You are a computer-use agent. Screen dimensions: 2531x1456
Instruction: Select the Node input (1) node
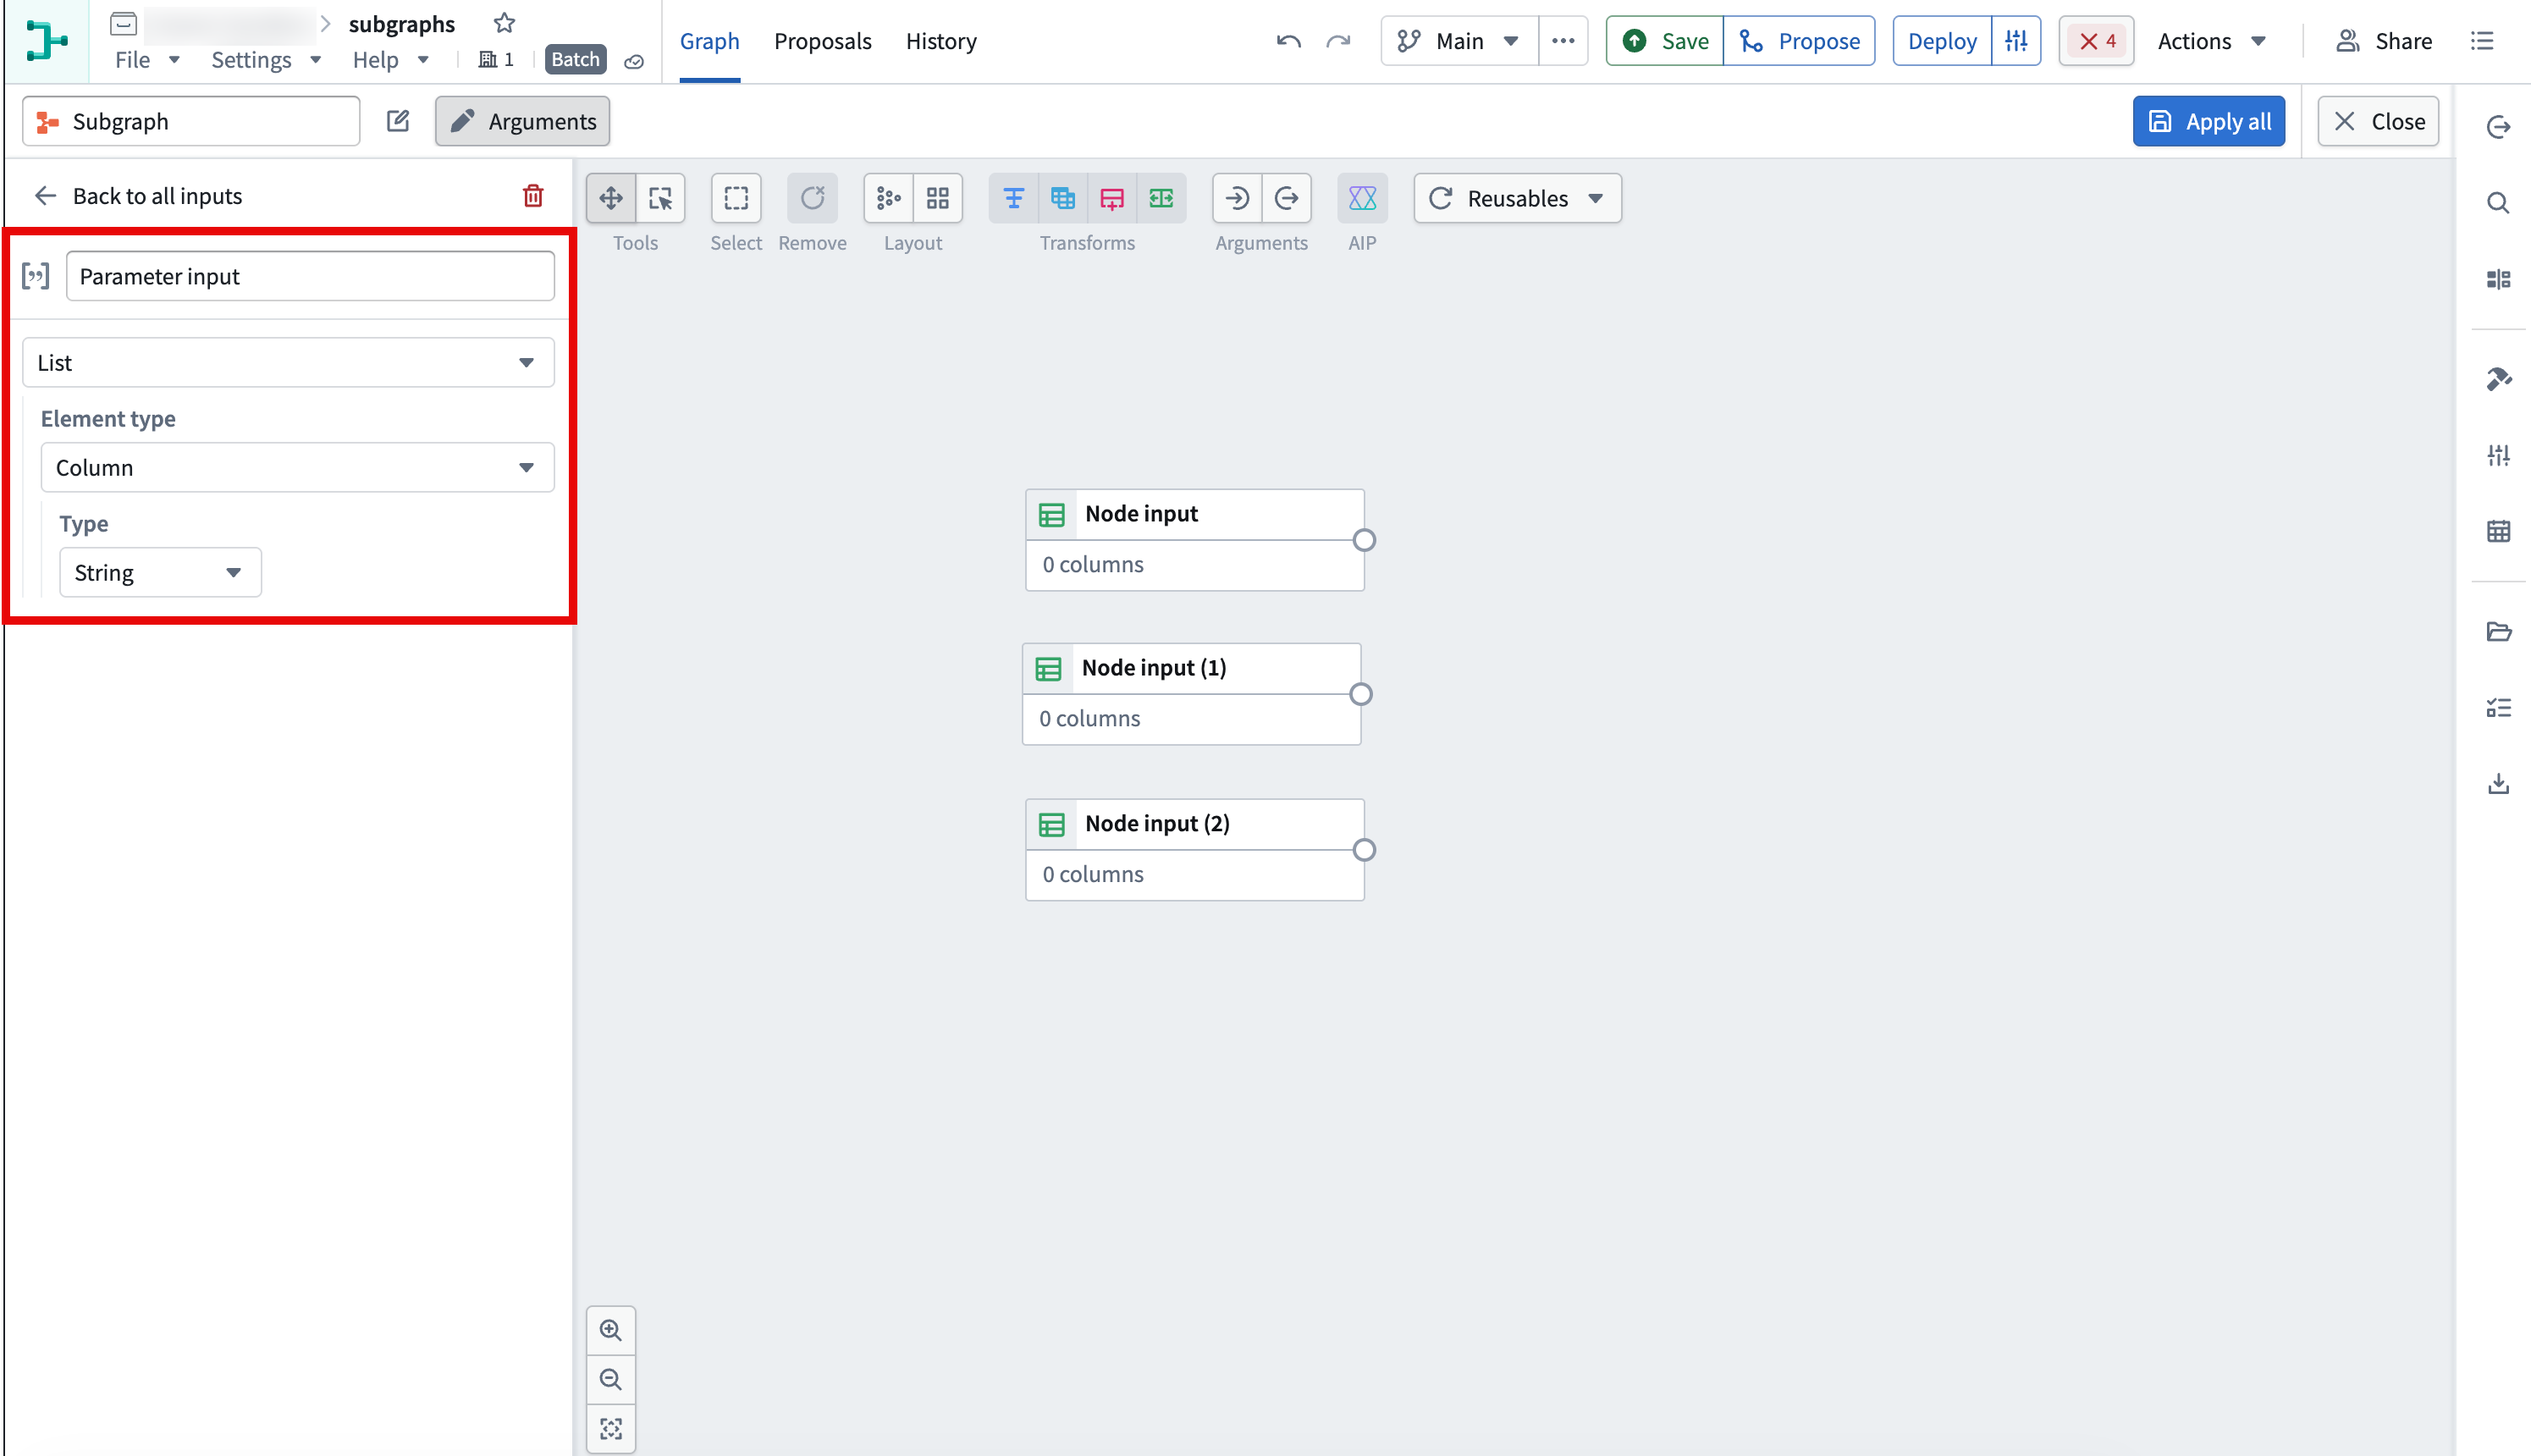[x=1191, y=694]
